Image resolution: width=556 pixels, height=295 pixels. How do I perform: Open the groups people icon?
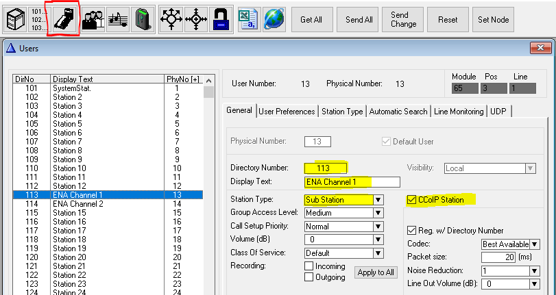pos(93,19)
